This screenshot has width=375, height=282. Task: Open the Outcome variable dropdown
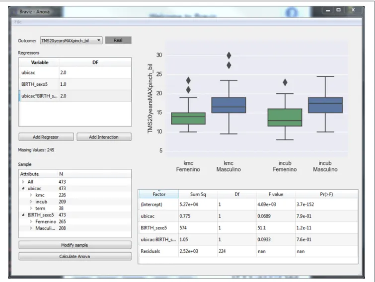coord(71,40)
